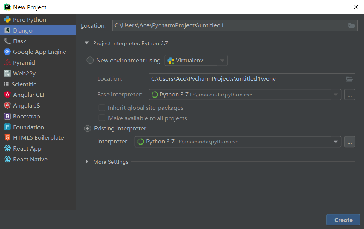364x229 pixels.
Task: Click the PyCharm logo in title bar
Action: click(7, 7)
